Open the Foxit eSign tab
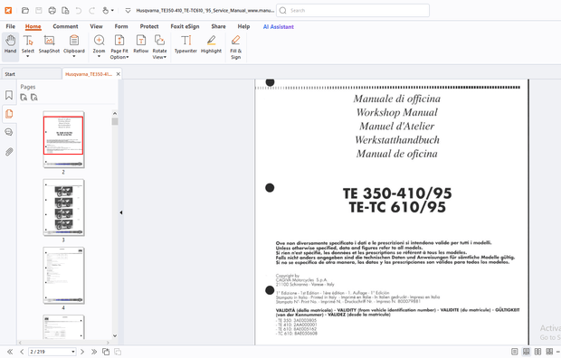Screen dimensions: 561x358 (185, 26)
